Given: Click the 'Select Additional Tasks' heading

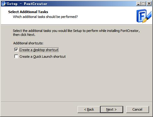Looking at the screenshot, I should [28, 12].
